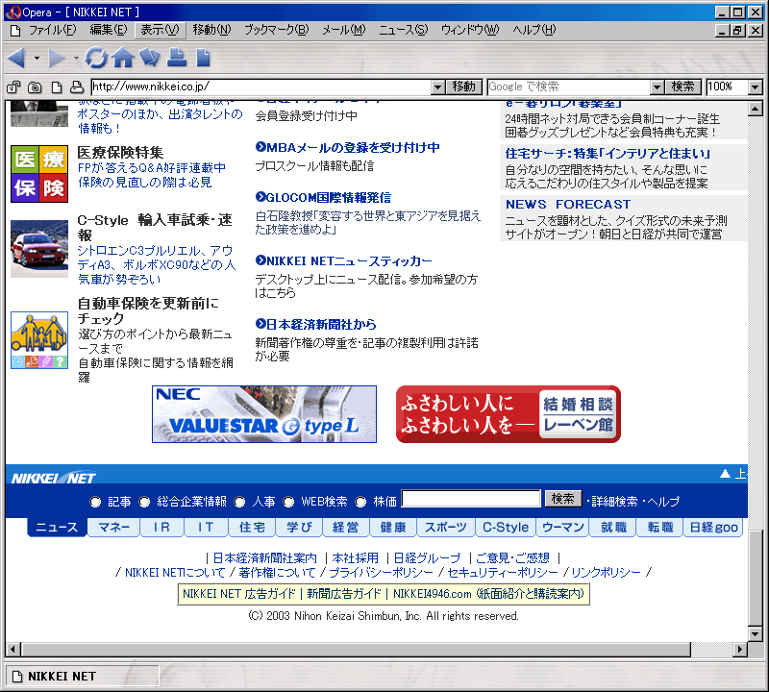Screen dimensions: 769x692
Task: Switch to the マネー tab
Action: point(113,528)
